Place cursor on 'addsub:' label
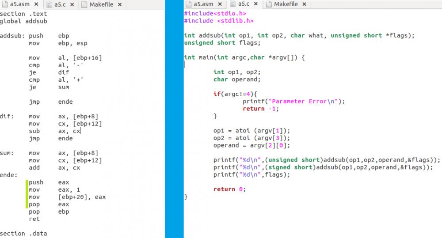 point(12,36)
